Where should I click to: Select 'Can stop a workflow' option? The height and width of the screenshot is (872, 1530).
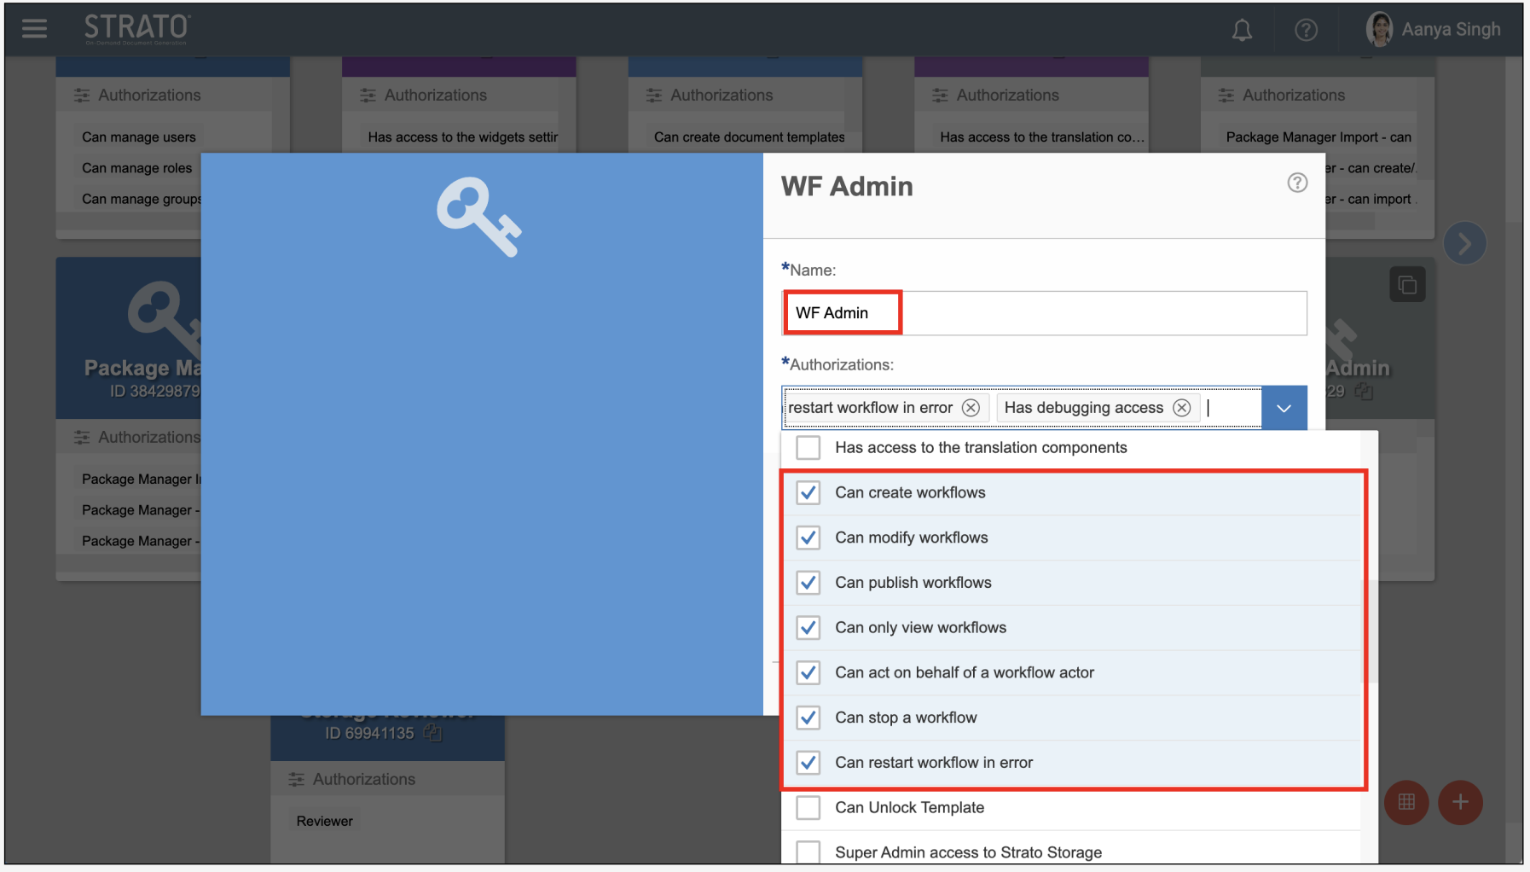click(906, 718)
